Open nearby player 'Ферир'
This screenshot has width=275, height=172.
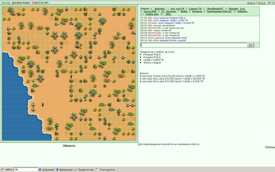pyautogui.click(x=197, y=12)
